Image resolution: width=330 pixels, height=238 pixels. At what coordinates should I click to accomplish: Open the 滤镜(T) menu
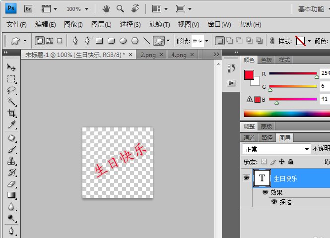[159, 24]
